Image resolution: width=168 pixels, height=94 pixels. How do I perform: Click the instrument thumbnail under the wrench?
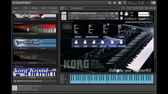[x=64, y=17]
